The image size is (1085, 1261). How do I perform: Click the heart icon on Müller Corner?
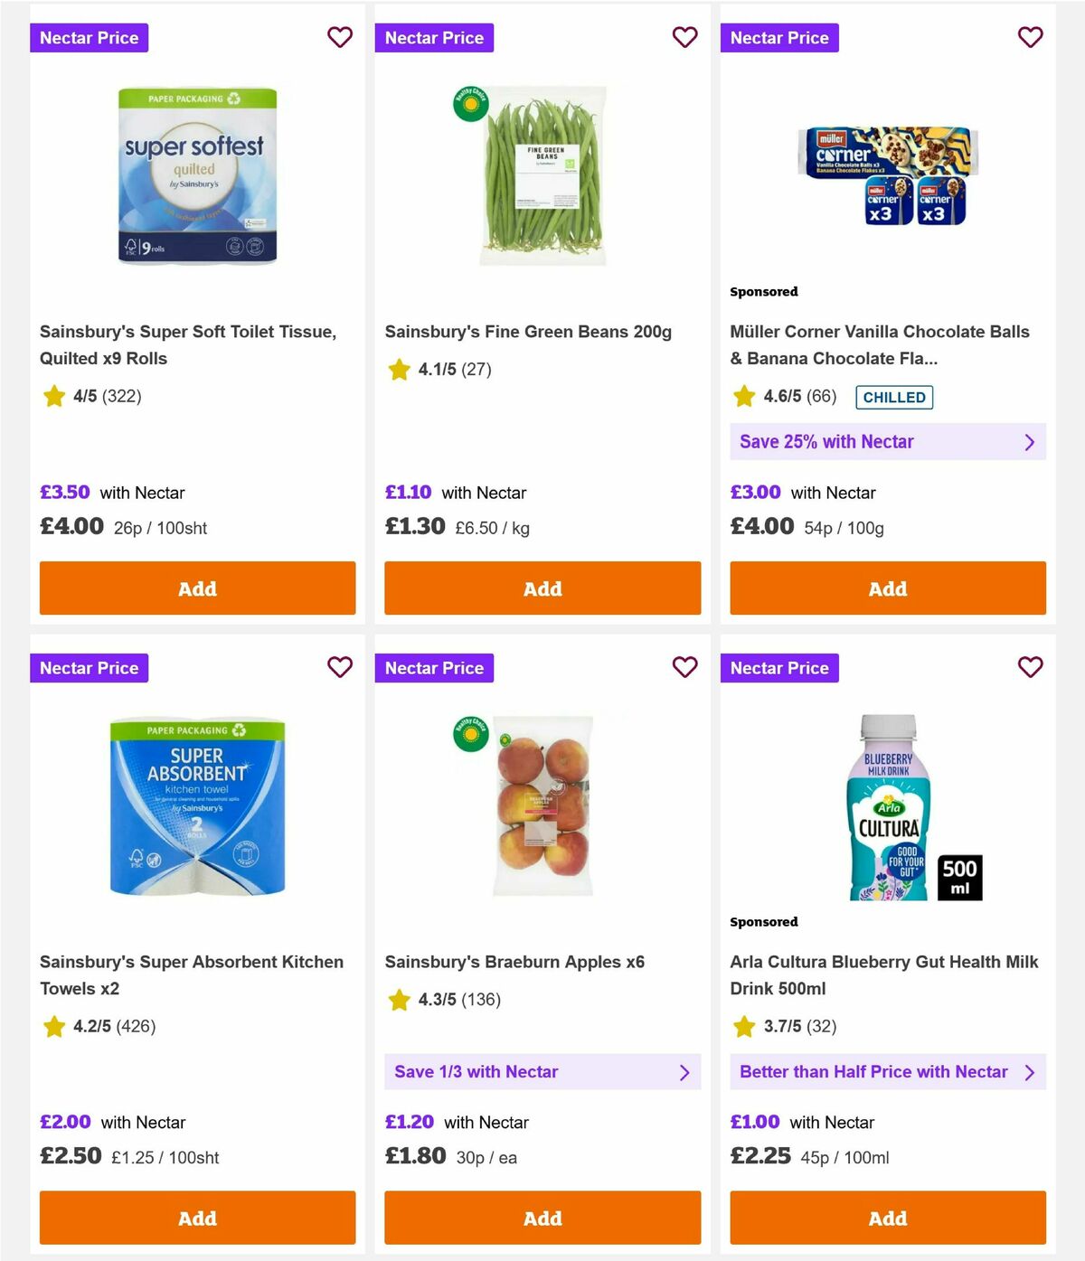1031,37
